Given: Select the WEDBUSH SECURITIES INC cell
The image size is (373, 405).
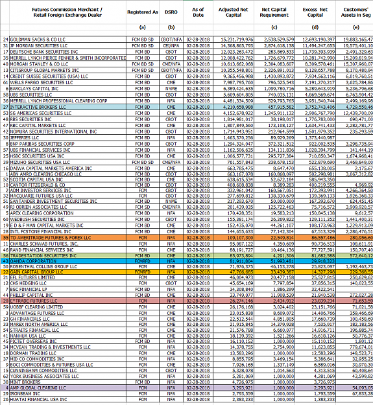Looking at the screenshot, I should 67,219.
